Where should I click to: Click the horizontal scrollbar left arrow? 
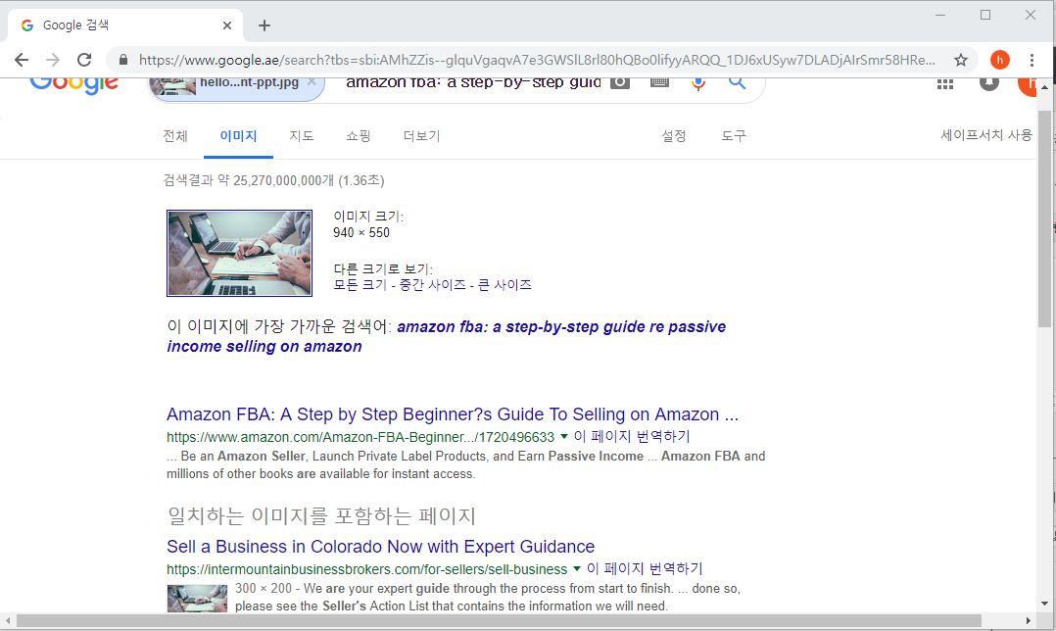[x=8, y=620]
